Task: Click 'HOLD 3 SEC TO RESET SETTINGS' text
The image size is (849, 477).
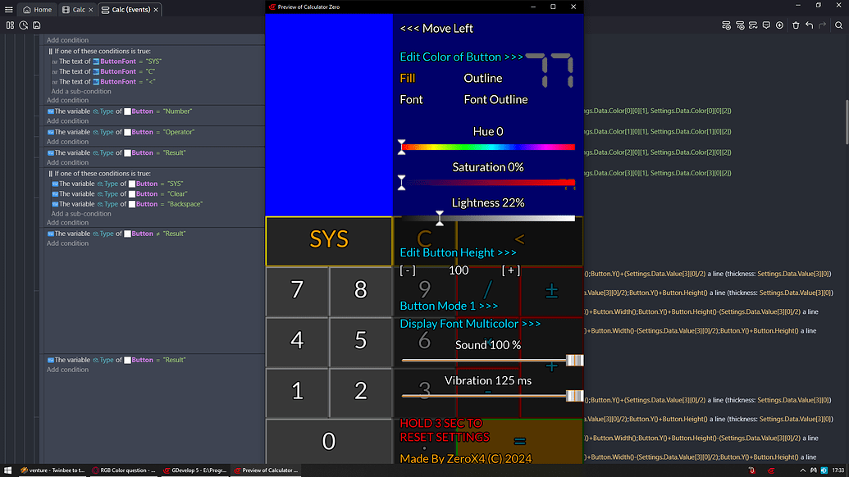Action: (x=445, y=430)
